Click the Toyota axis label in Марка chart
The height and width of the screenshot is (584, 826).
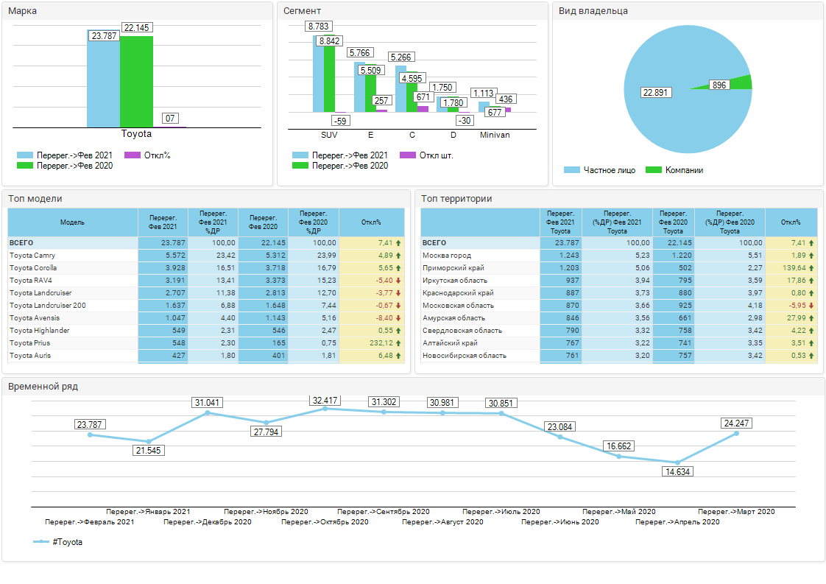tap(136, 134)
